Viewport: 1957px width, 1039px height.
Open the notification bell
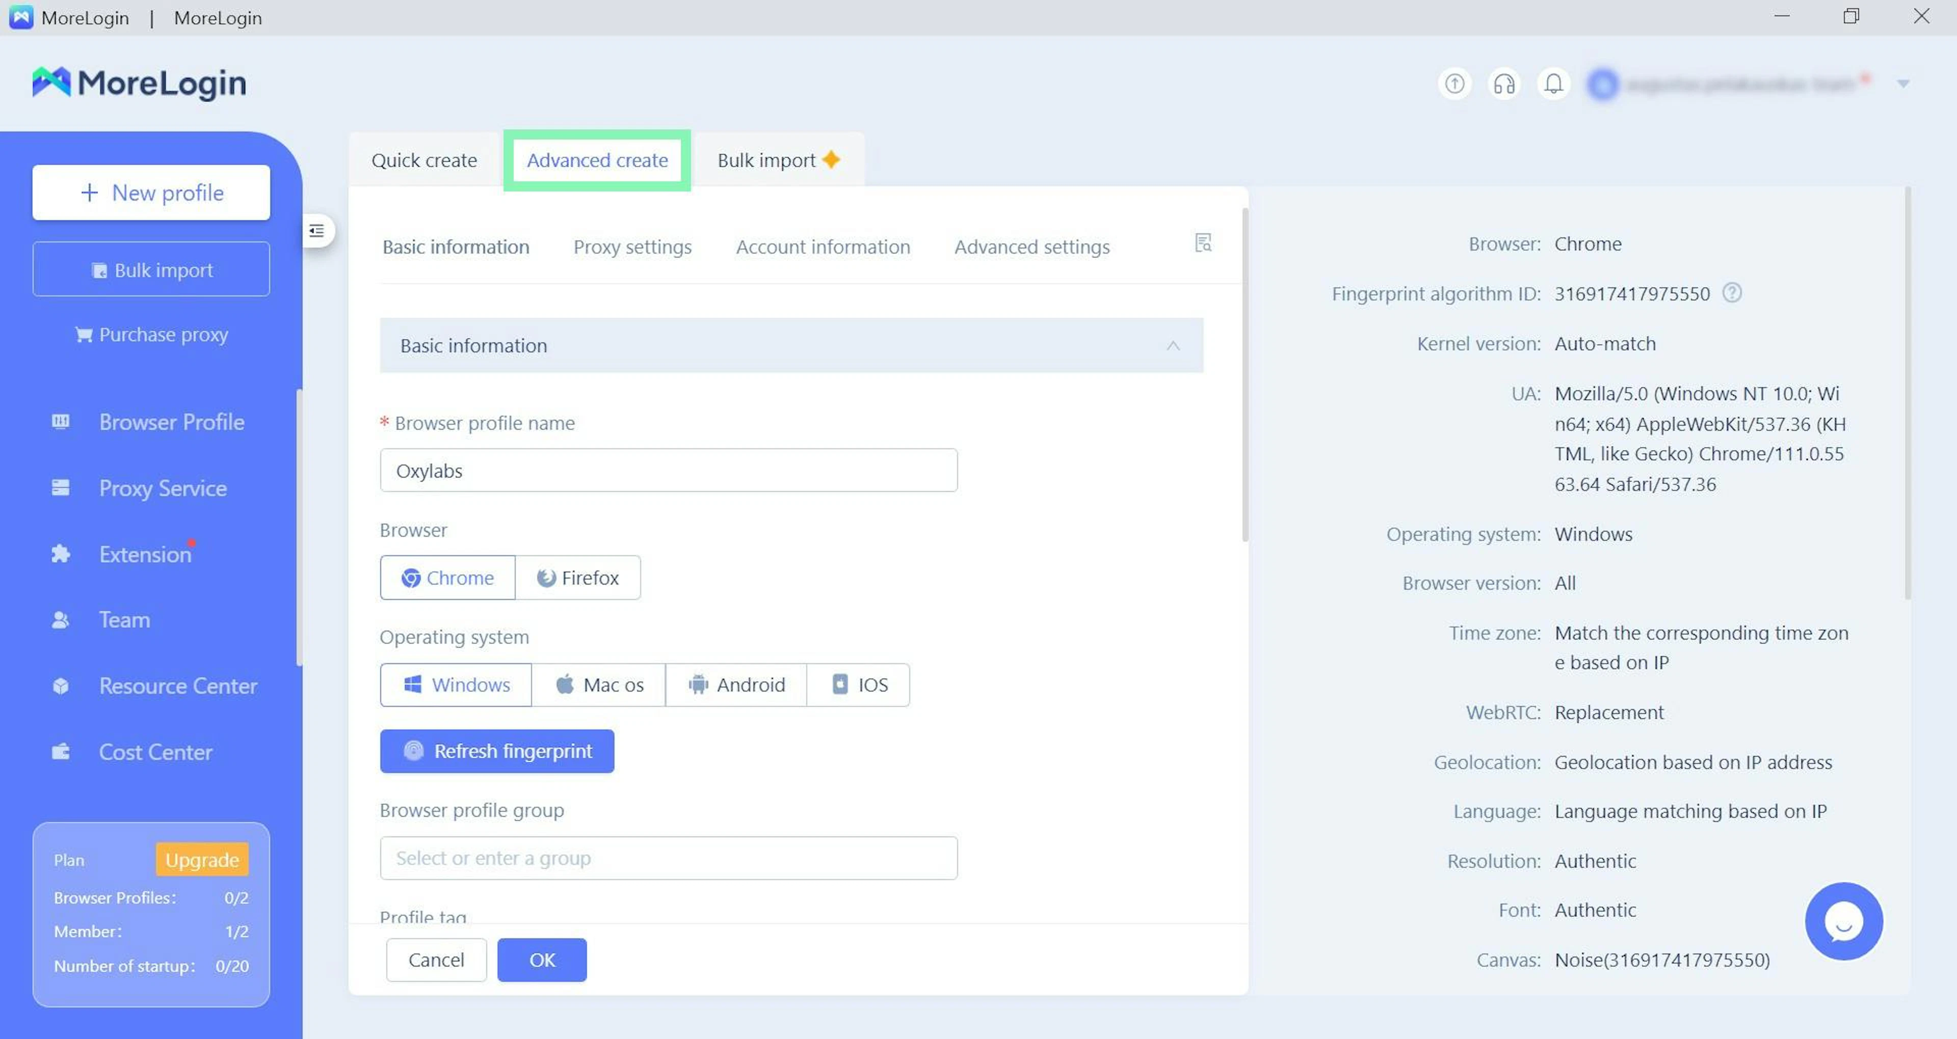pyautogui.click(x=1553, y=84)
